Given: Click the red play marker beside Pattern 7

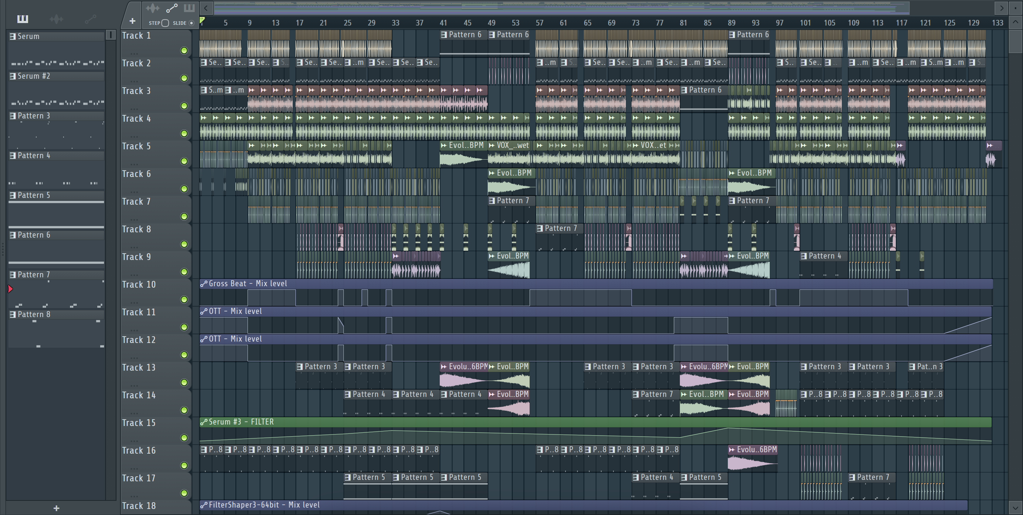Looking at the screenshot, I should pos(10,289).
